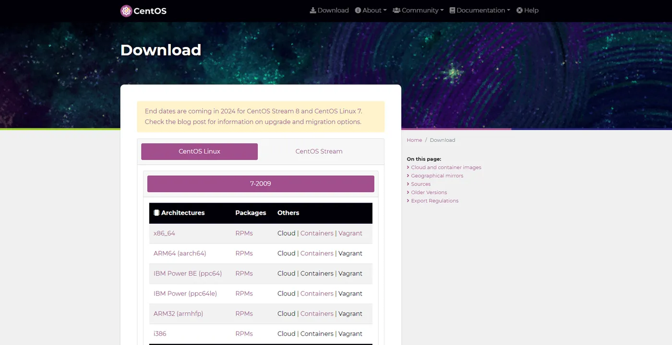Jump to Geographical mirrors section

(437, 176)
